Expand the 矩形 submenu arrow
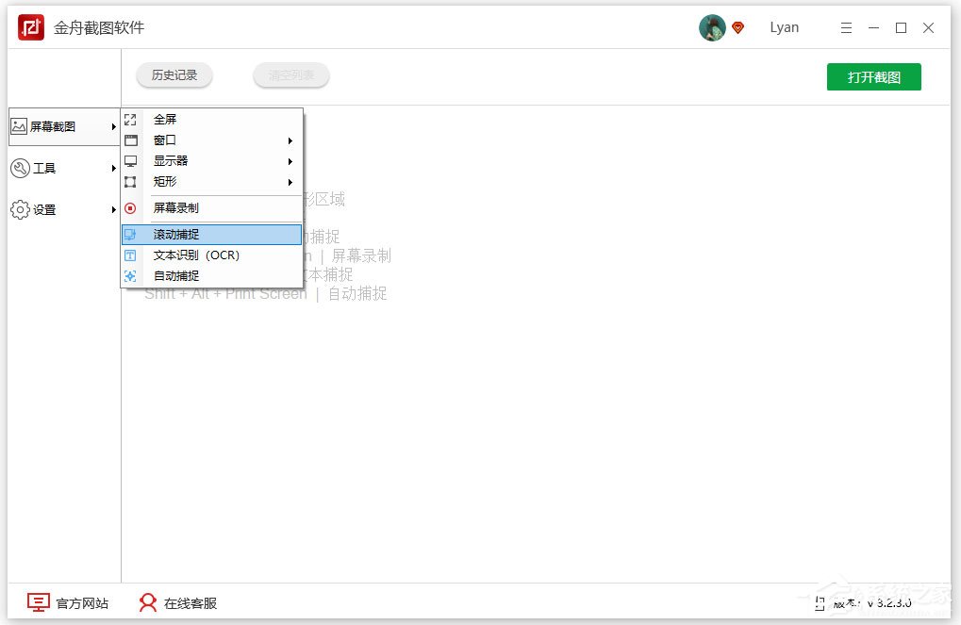The height and width of the screenshot is (625, 961). tap(290, 182)
